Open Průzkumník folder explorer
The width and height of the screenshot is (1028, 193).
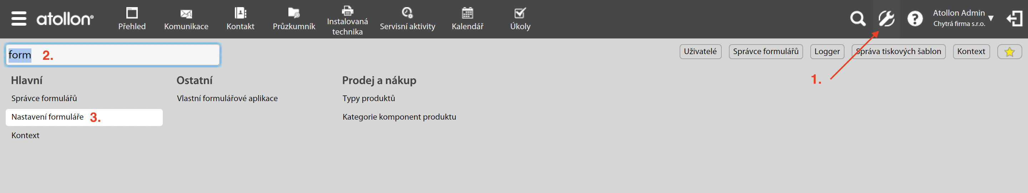(294, 19)
